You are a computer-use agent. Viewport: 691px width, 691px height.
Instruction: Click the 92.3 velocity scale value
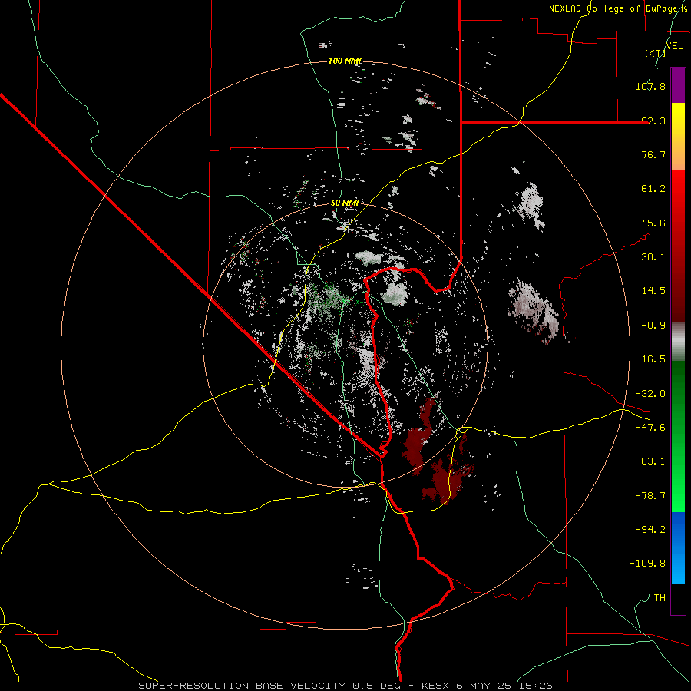(653, 121)
